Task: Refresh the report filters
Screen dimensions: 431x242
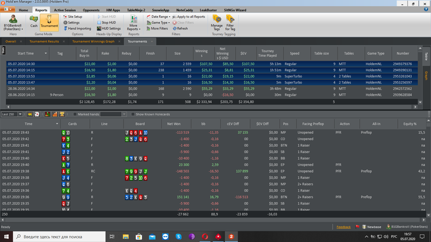Action: [x=180, y=28]
